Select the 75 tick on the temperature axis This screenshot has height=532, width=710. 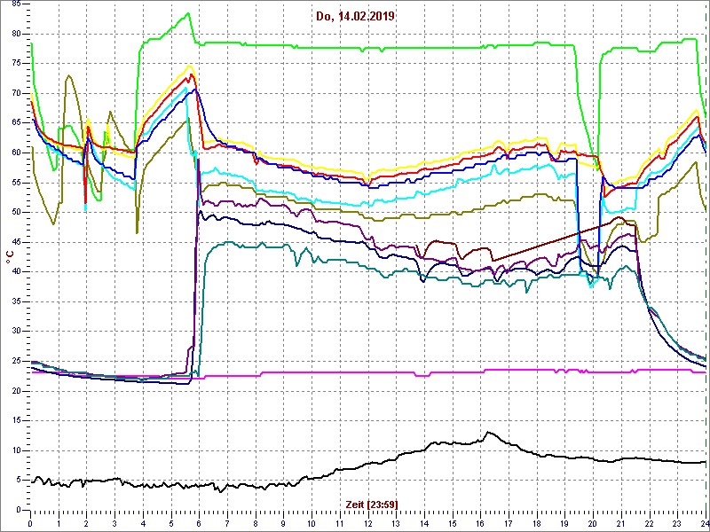[17, 64]
